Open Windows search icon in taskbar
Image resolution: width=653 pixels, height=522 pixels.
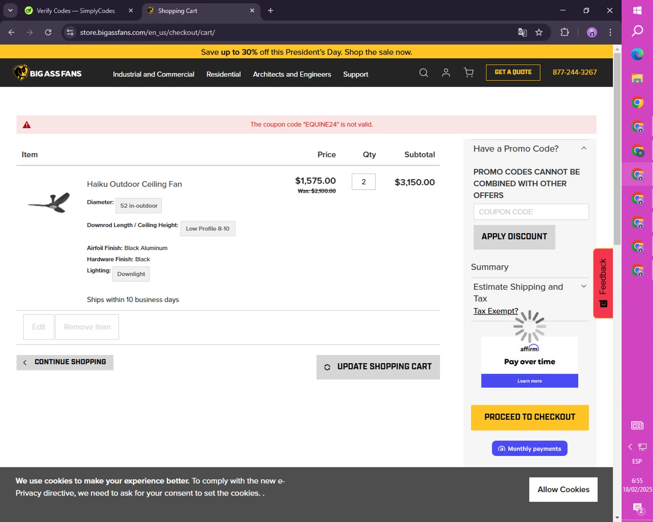(x=637, y=30)
